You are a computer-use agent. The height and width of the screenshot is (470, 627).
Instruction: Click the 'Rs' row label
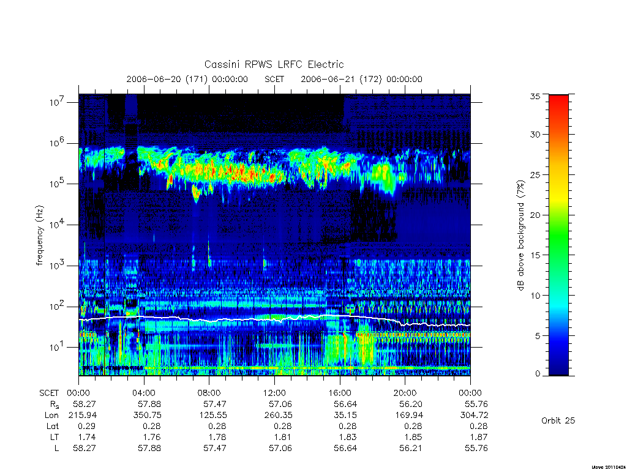point(54,405)
